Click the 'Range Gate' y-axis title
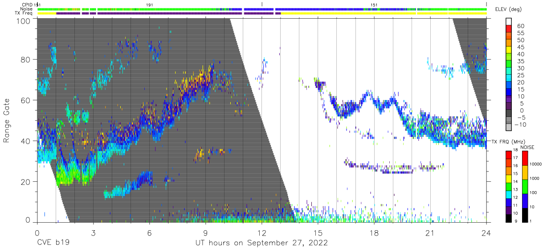 [x=7, y=120]
